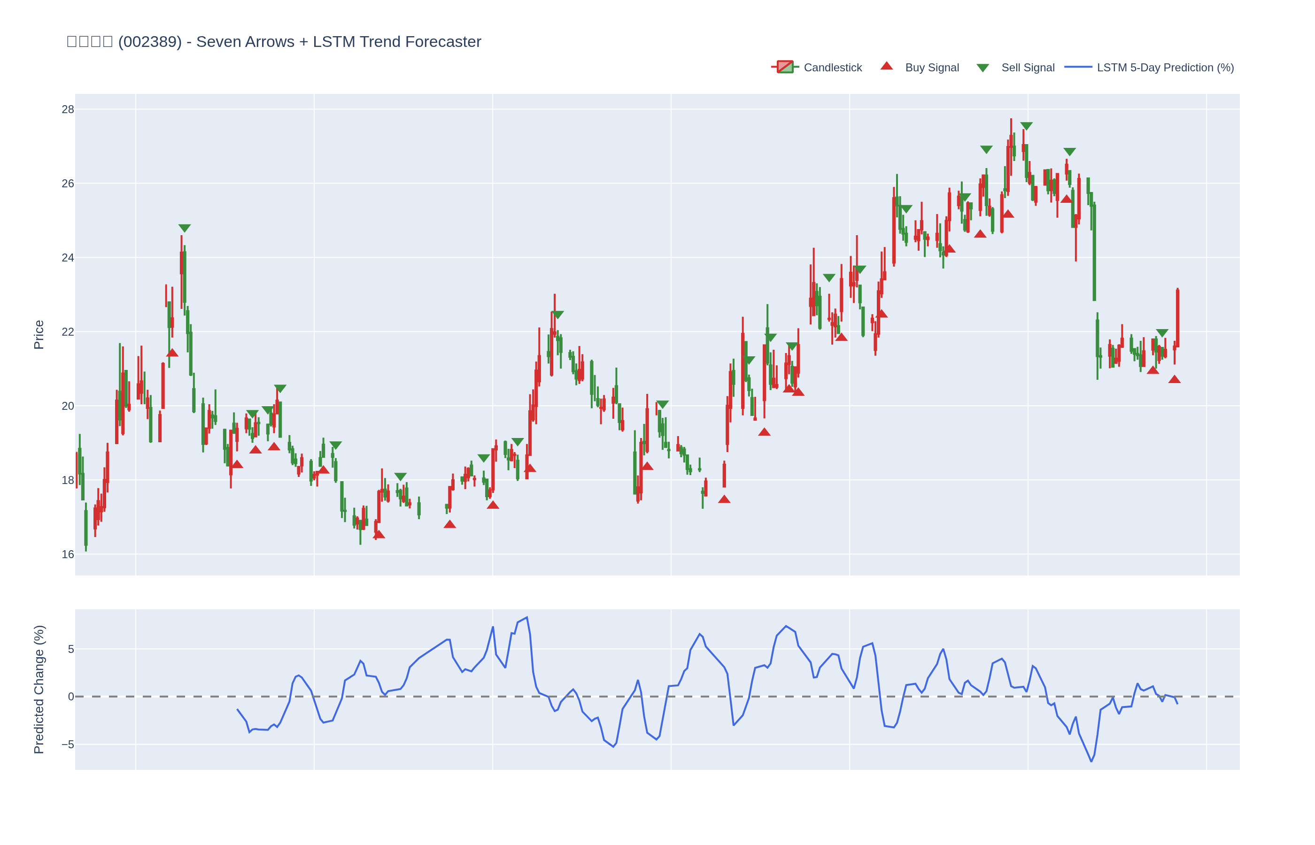The height and width of the screenshot is (845, 1315).
Task: Click the Predicted Change (%) axis title
Action: pyautogui.click(x=39, y=689)
